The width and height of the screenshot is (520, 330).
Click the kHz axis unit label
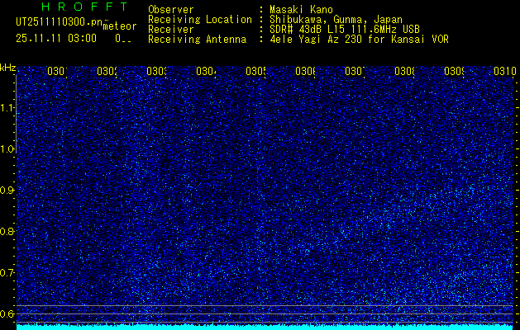pyautogui.click(x=7, y=68)
